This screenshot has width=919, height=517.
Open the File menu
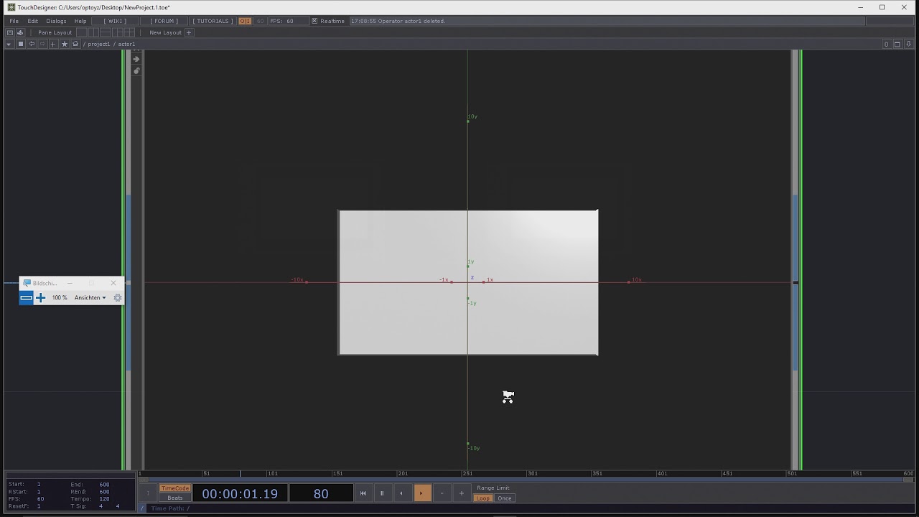(14, 21)
